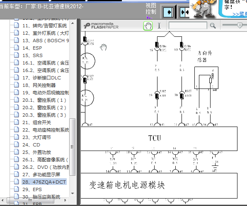Click document icon beside 24、CD
This screenshot has width=247, height=206.
(x=17, y=144)
